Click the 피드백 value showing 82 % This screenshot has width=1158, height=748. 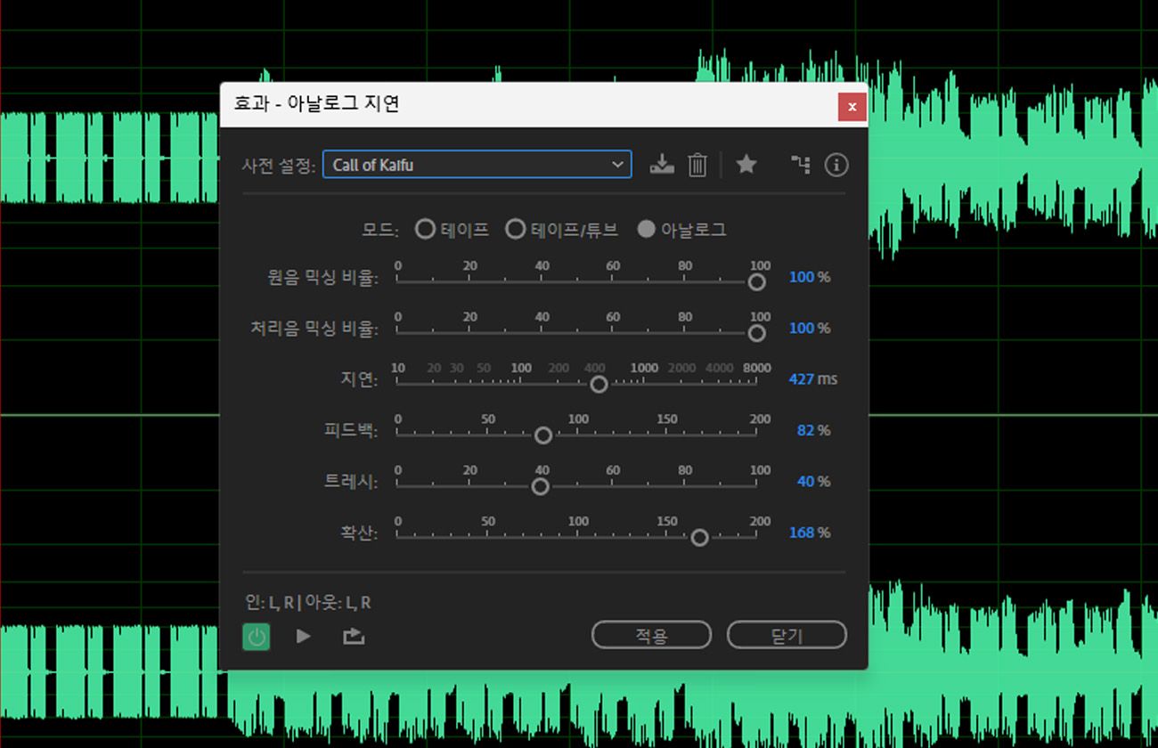(x=806, y=430)
